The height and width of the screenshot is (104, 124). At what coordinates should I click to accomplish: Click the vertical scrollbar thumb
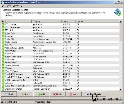(x=121, y=32)
